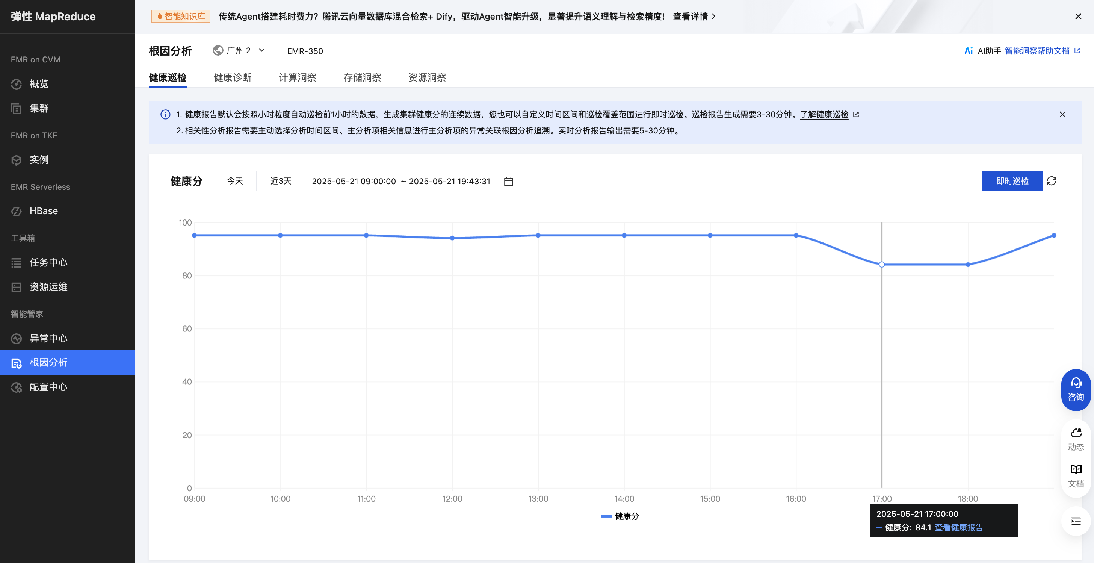Screen dimensions: 1094x563
Task: Click the refresh icon beside 即时巡检
Action: pos(1052,181)
